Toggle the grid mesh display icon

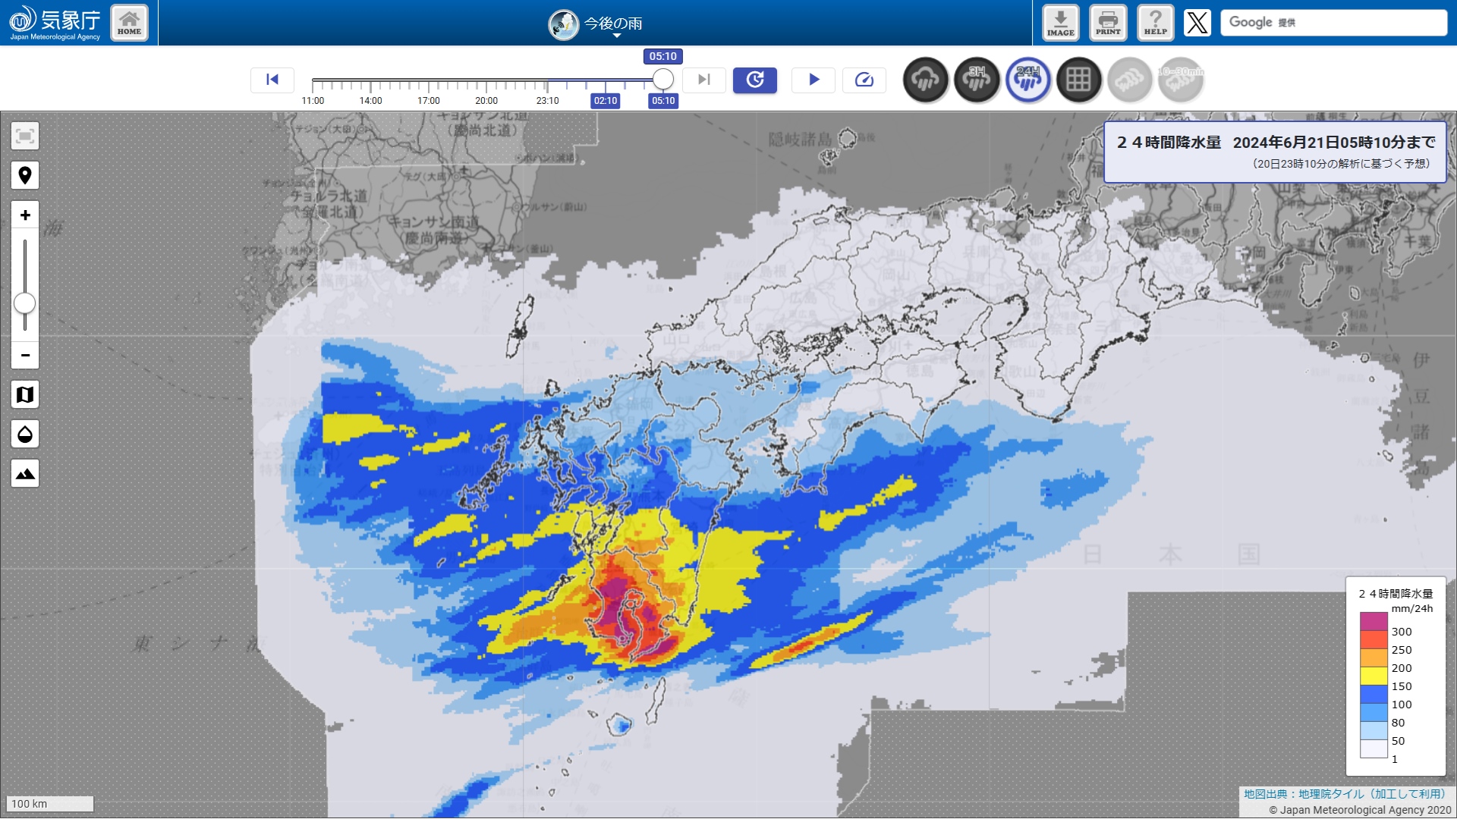click(1078, 80)
